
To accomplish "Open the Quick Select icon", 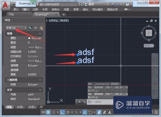I will [41, 28].
